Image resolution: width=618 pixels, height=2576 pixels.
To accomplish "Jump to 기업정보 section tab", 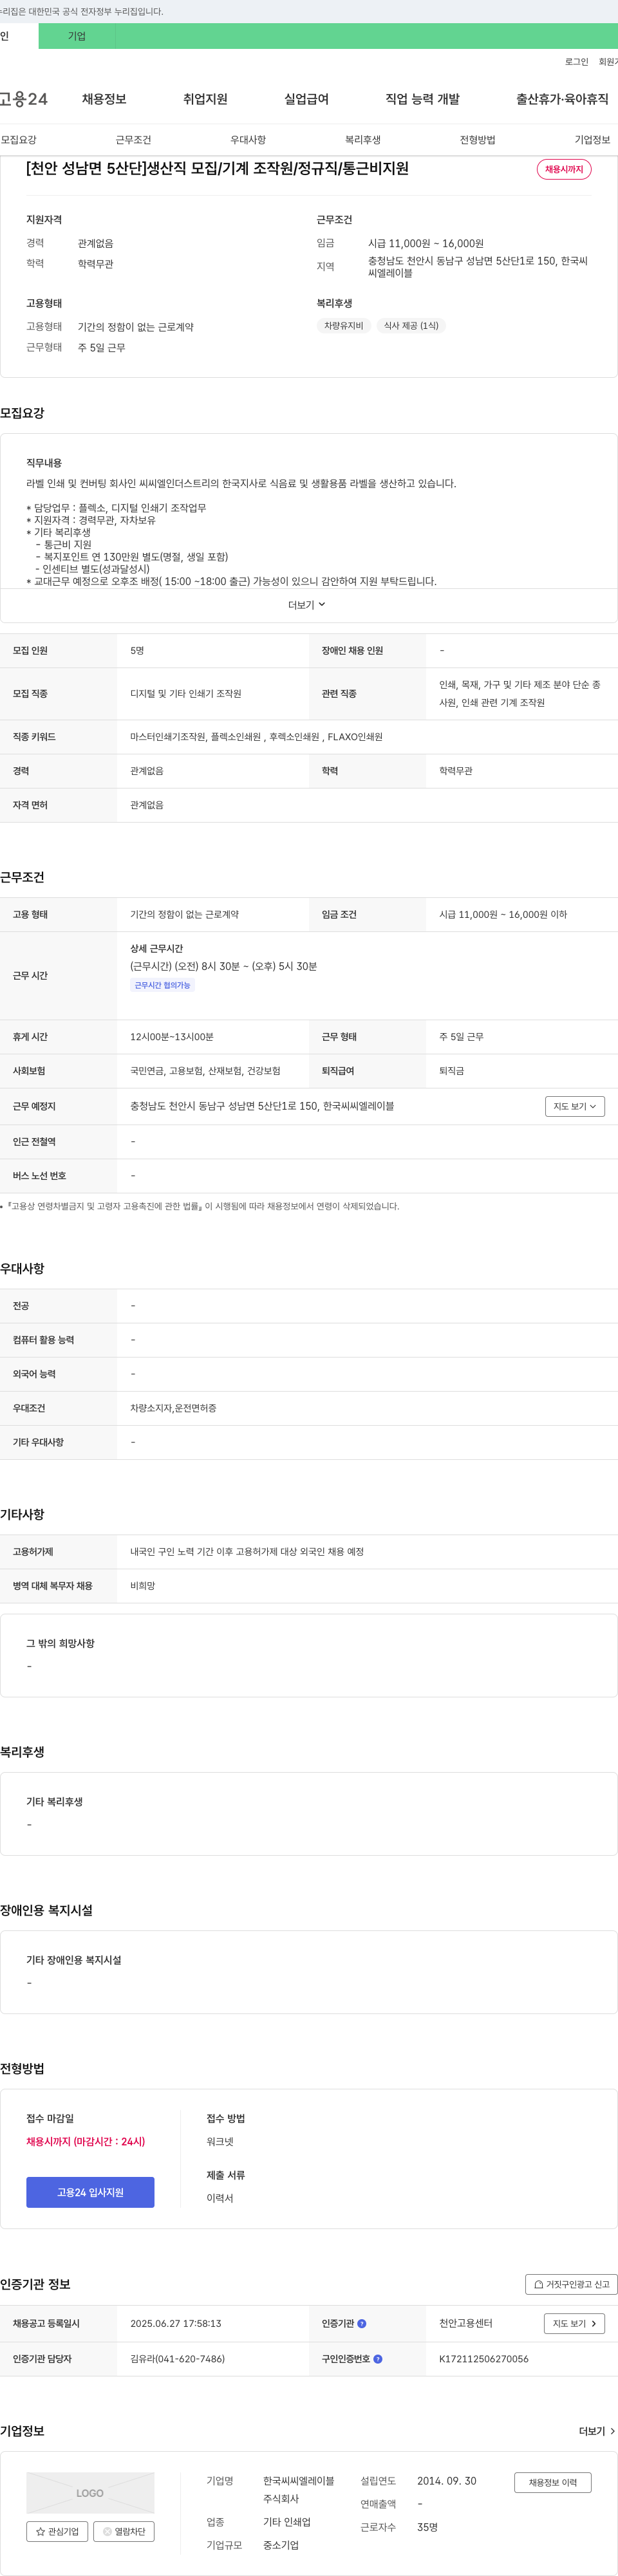I will coord(592,140).
